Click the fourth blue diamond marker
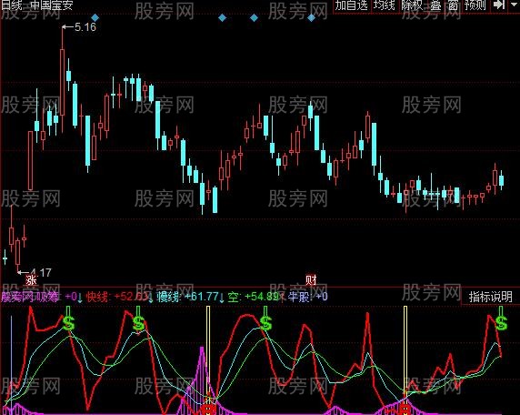The height and width of the screenshot is (415, 520). pos(311,17)
